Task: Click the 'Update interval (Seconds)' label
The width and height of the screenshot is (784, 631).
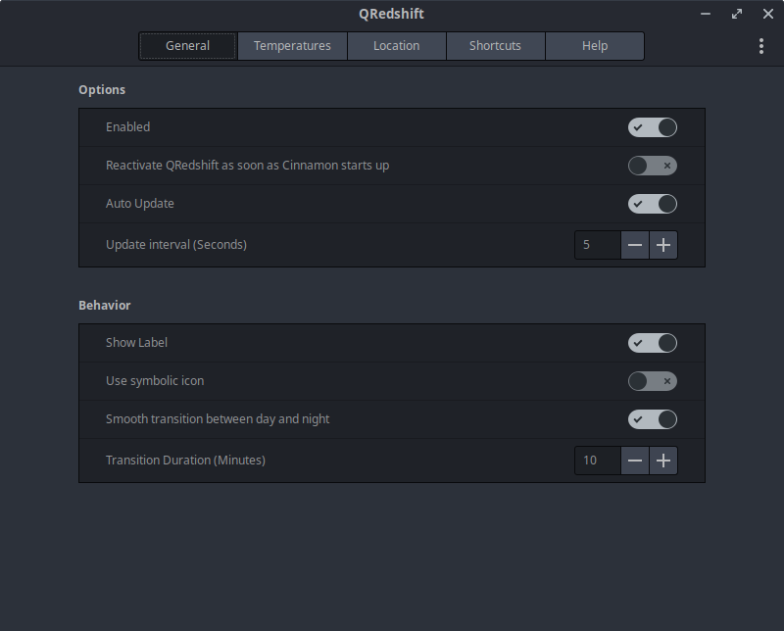Action: (176, 245)
